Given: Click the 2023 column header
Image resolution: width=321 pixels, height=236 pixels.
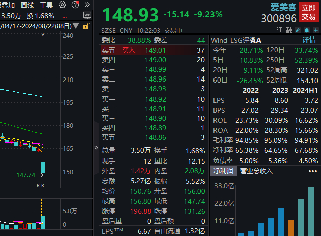Looking at the screenshot, I should (280, 90).
